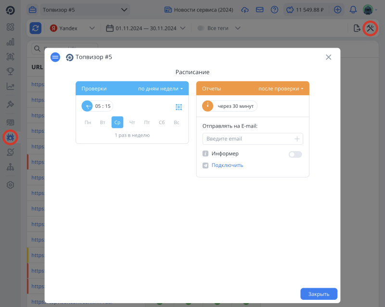This screenshot has width=385, height=307.
Task: Select Пн day of week
Action: (x=88, y=123)
